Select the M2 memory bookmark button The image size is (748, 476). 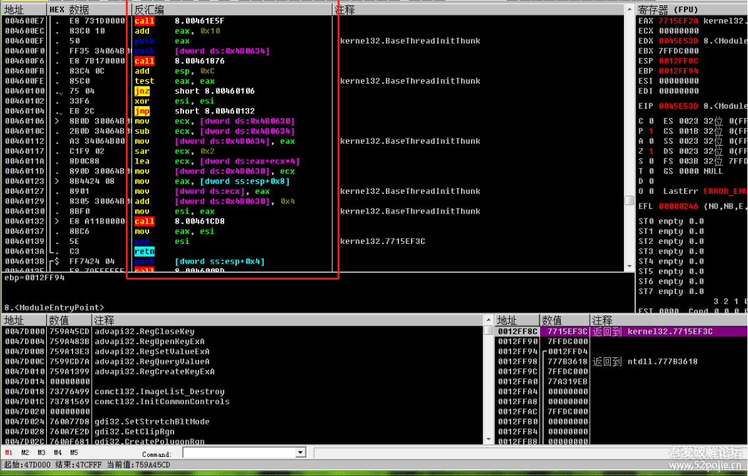click(25, 453)
